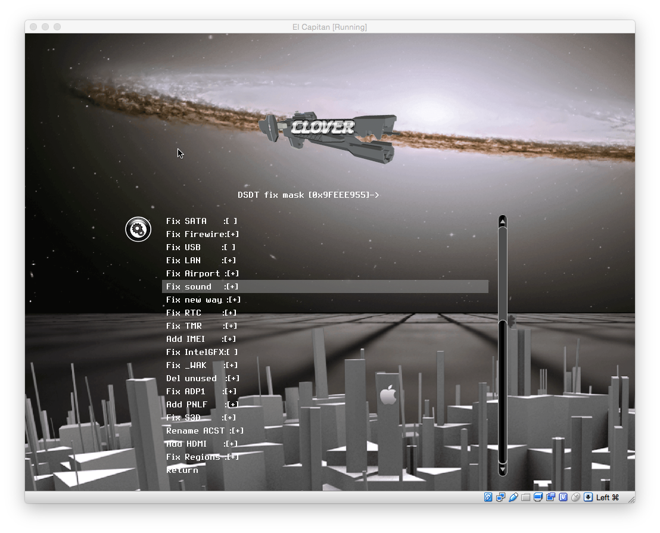Toggle the Add PNLF option
Viewport: 660px width, 533px height.
point(325,404)
